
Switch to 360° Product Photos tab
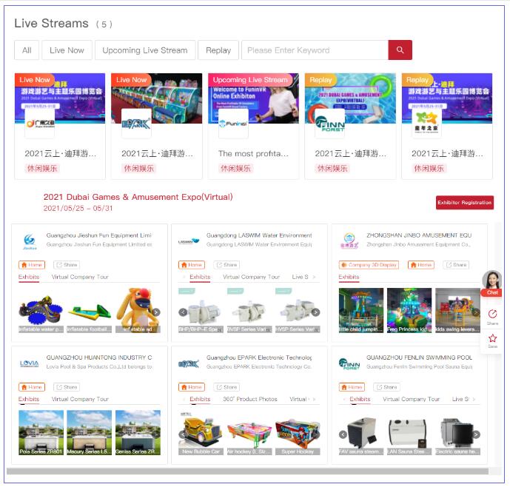pyautogui.click(x=249, y=399)
